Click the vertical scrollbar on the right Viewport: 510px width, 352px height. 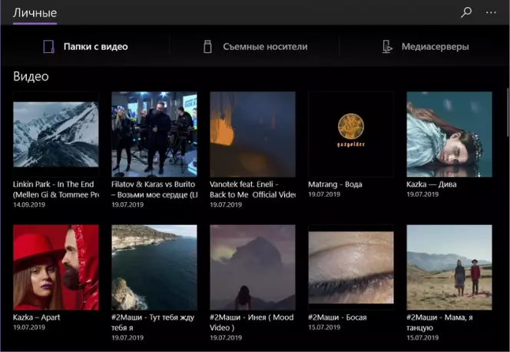tap(508, 112)
